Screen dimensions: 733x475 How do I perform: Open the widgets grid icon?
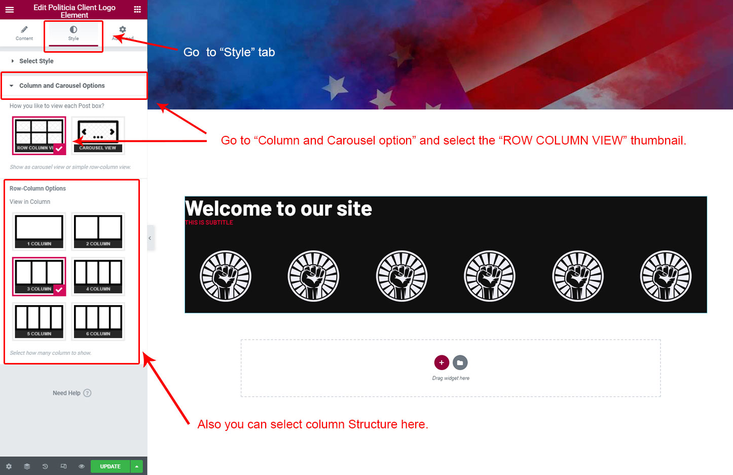pos(137,10)
